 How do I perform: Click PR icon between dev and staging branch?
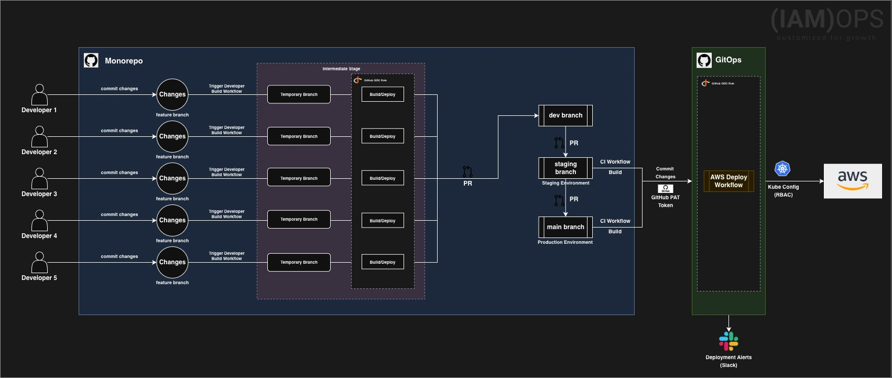pos(559,143)
